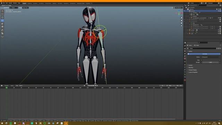This screenshot has width=222, height=125.
Task: Select the active Rotate tool
Action: pyautogui.click(x=2, y=20)
